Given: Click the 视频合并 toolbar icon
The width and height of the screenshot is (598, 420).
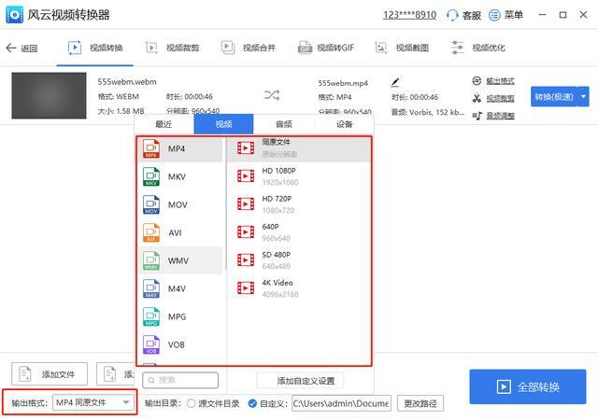Looking at the screenshot, I should coord(228,48).
